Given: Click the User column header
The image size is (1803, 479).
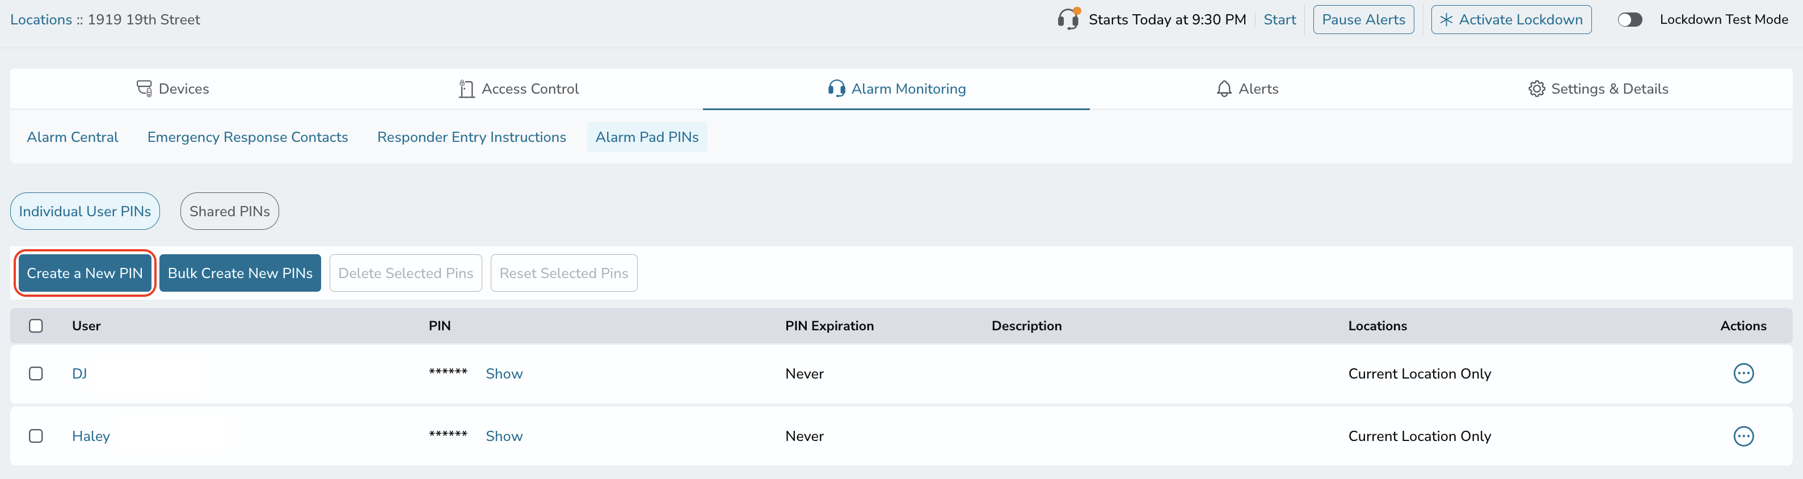Looking at the screenshot, I should point(86,326).
